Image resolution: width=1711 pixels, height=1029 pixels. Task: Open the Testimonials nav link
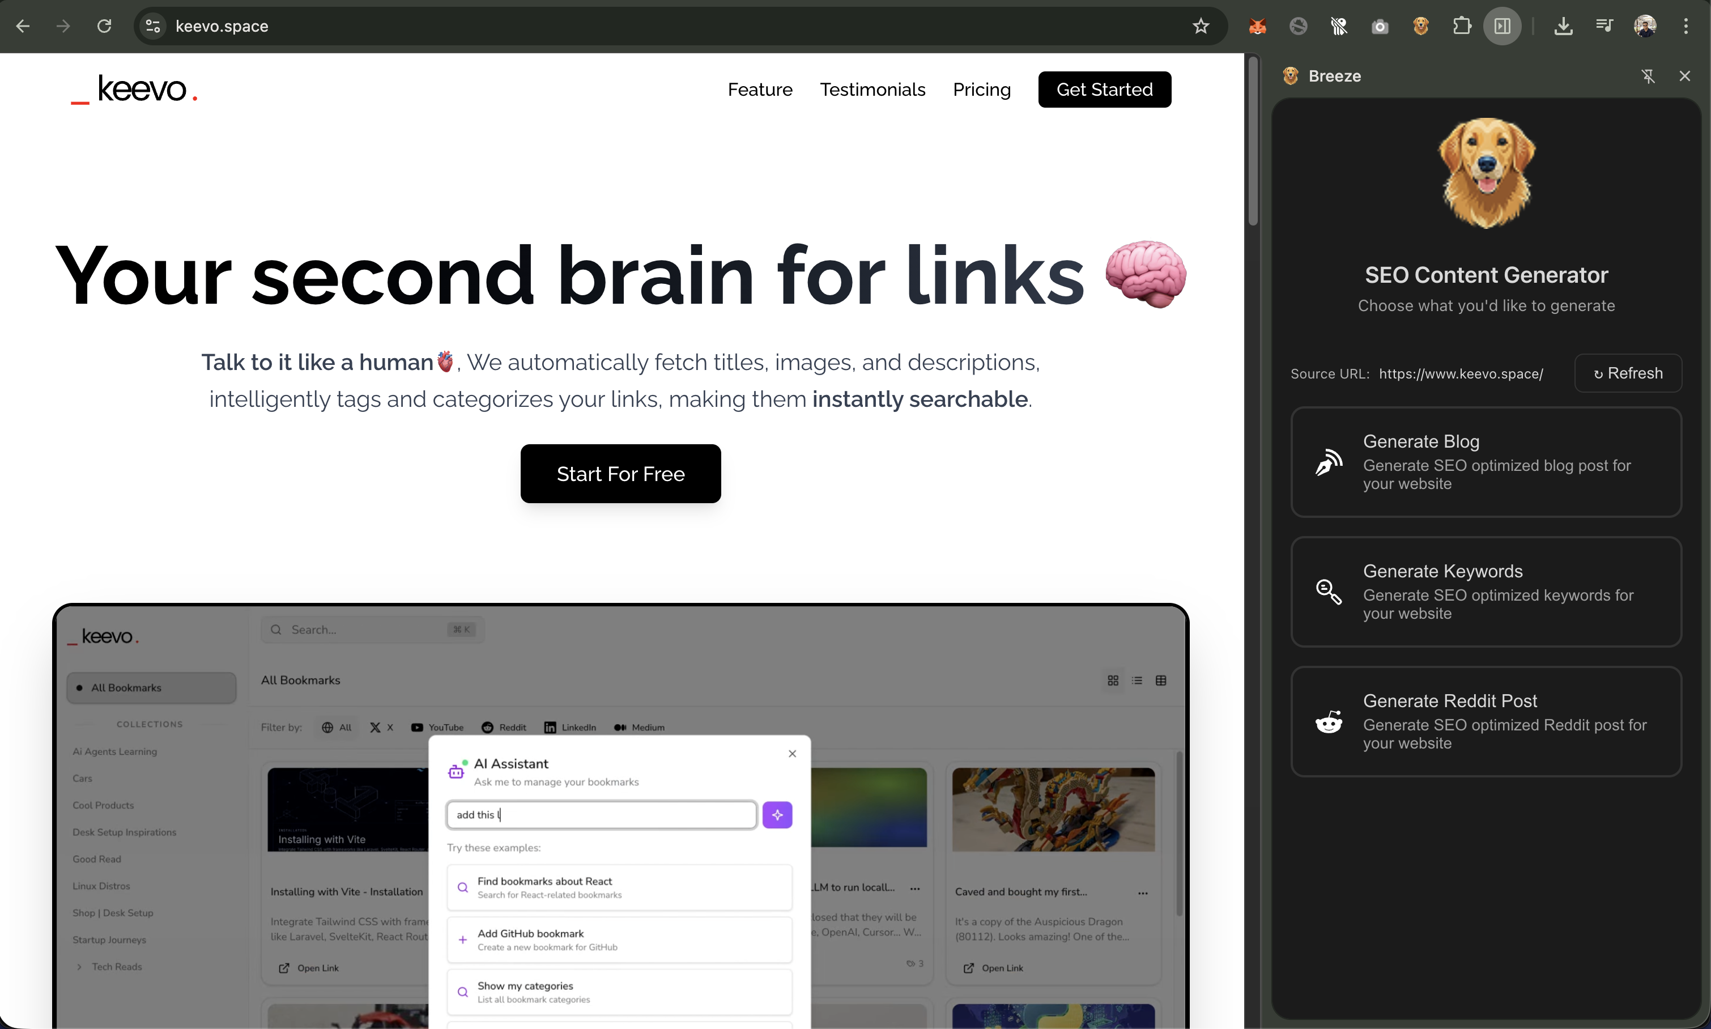coord(872,90)
